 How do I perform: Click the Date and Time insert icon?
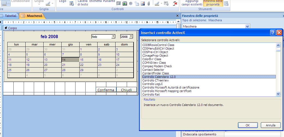[71, 4]
